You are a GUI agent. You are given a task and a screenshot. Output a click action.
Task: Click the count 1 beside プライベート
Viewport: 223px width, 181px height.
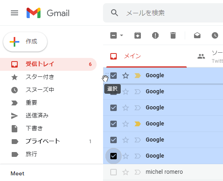pyautogui.click(x=90, y=142)
